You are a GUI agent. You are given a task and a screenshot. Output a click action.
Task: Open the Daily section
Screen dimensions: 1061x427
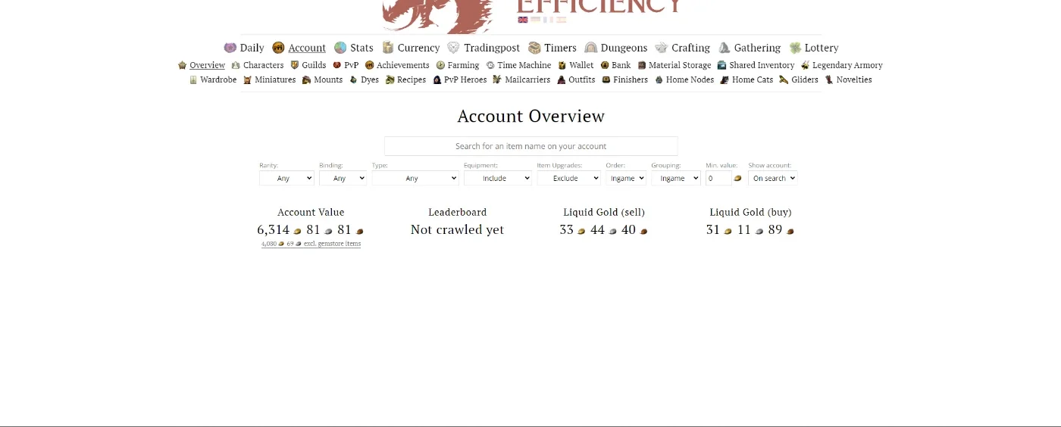252,48
